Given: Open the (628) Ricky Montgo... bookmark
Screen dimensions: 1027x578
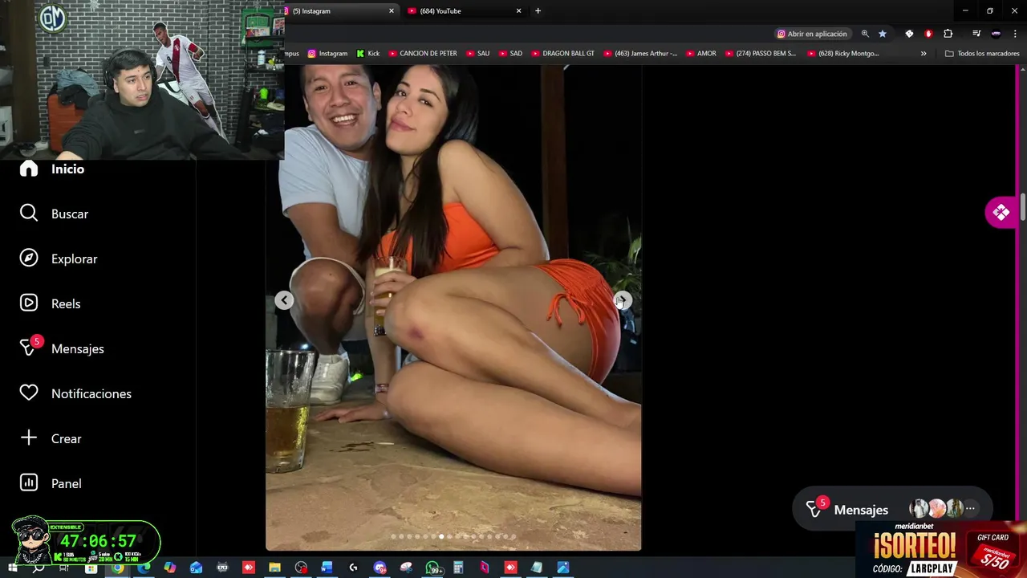Looking at the screenshot, I should pos(842,54).
